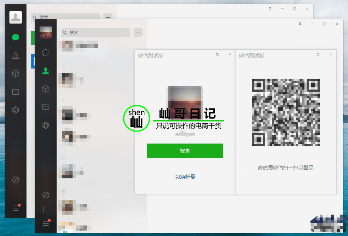This screenshot has height=236, width=348.
Task: Pin the back WeChat window on top
Action: click(270, 9)
